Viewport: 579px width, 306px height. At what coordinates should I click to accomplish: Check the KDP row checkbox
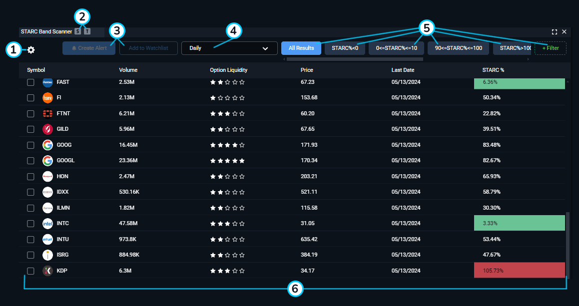(x=30, y=271)
